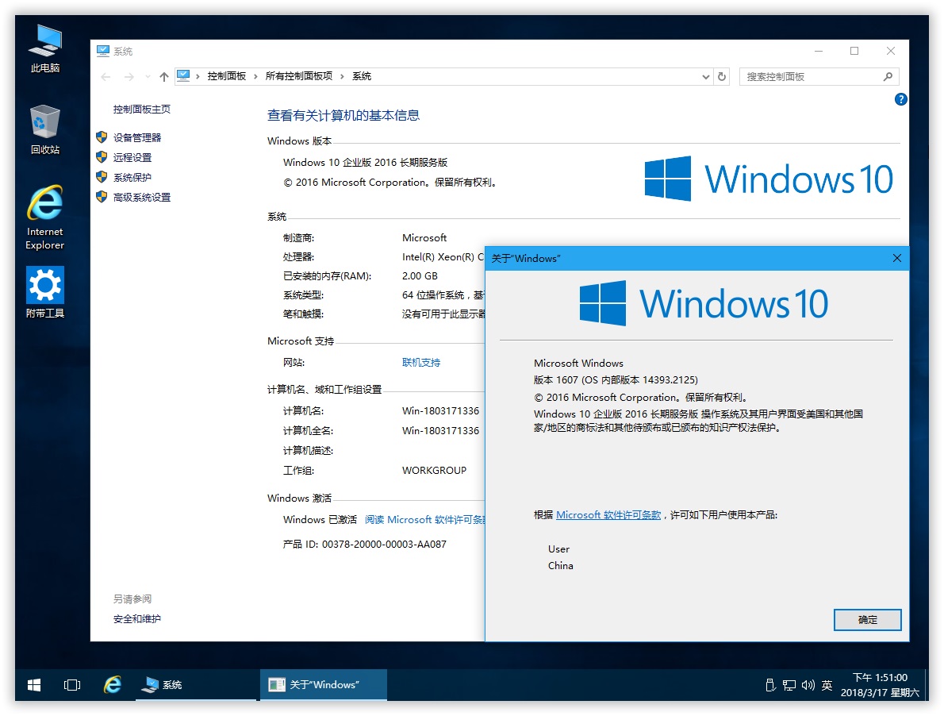Click the shield icon beside 系统保护
The height and width of the screenshot is (716, 944).
tap(102, 177)
